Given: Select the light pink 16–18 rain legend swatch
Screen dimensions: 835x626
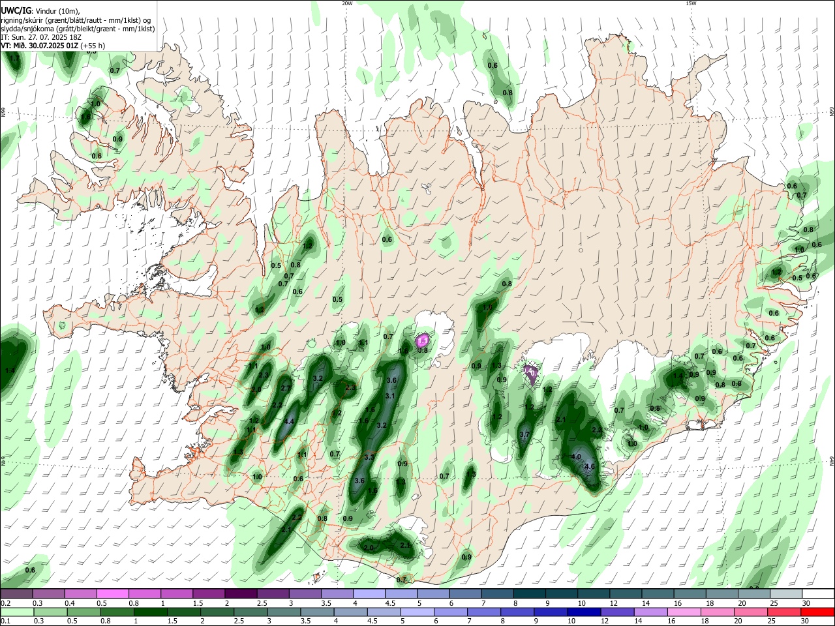Looking at the screenshot, I should click(684, 612).
